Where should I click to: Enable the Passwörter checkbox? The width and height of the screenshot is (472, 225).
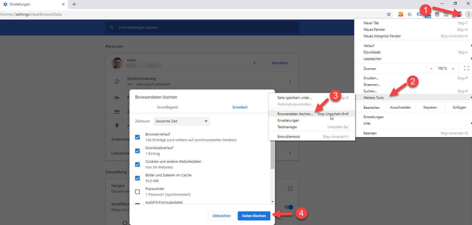[137, 192]
